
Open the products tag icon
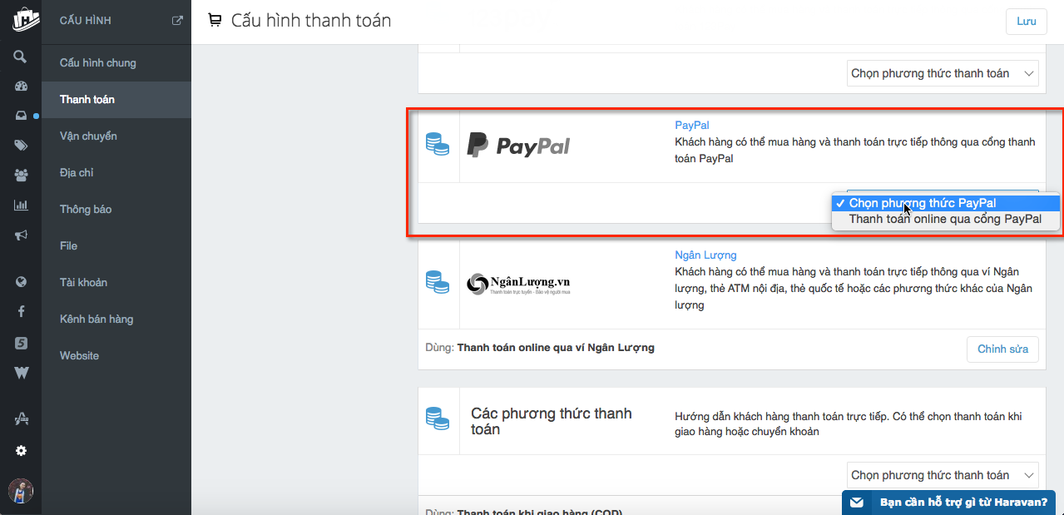[21, 146]
